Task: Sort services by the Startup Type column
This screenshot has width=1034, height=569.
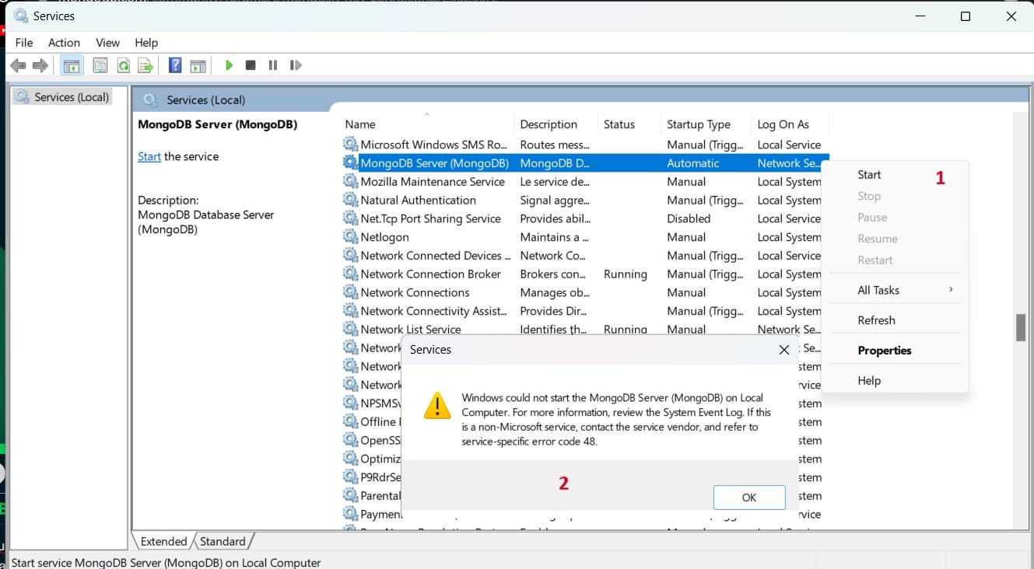Action: click(698, 124)
